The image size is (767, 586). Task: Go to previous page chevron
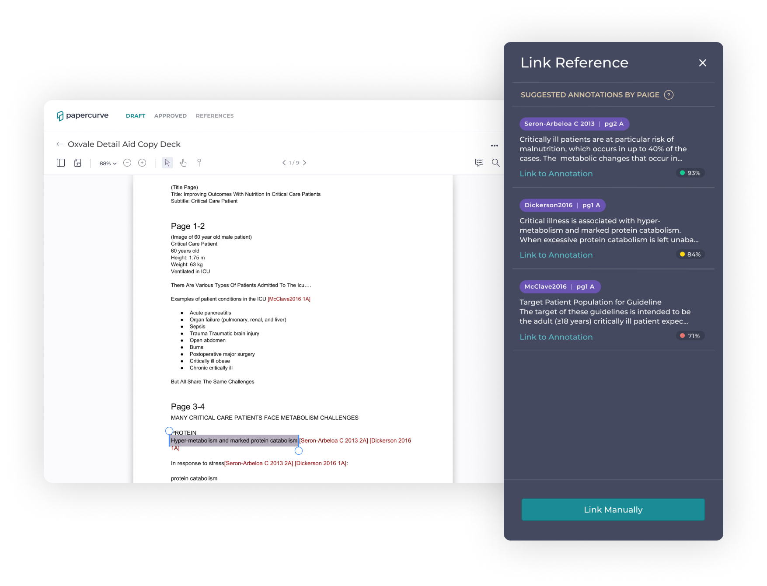click(x=284, y=163)
